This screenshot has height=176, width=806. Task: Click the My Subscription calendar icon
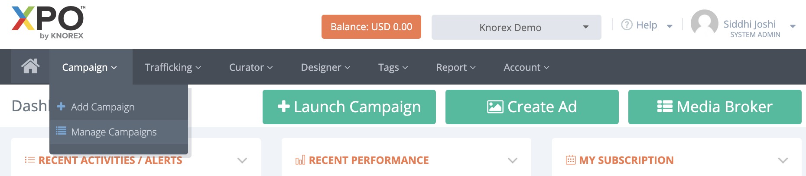[x=571, y=160]
